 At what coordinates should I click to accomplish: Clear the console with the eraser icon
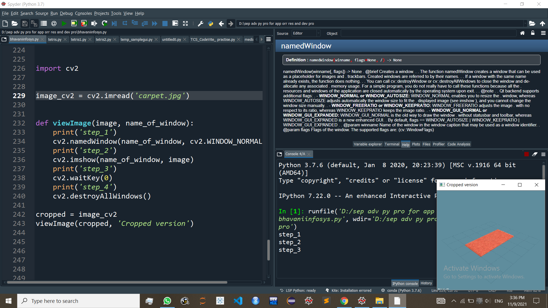pos(535,154)
